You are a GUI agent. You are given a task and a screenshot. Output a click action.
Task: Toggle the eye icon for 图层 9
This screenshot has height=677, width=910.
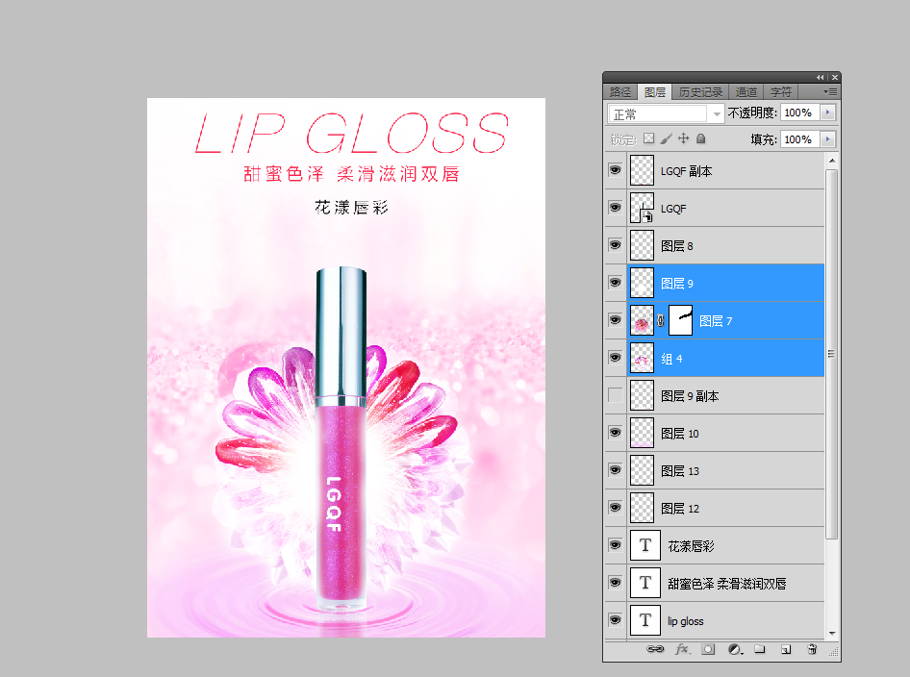click(616, 283)
